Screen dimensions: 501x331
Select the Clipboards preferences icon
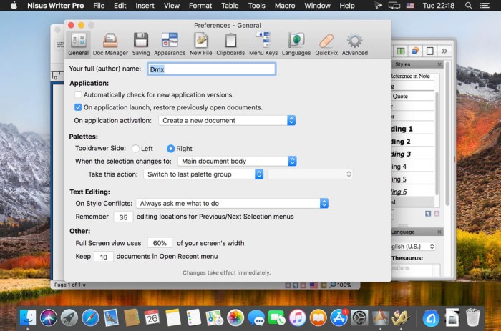[x=230, y=43]
